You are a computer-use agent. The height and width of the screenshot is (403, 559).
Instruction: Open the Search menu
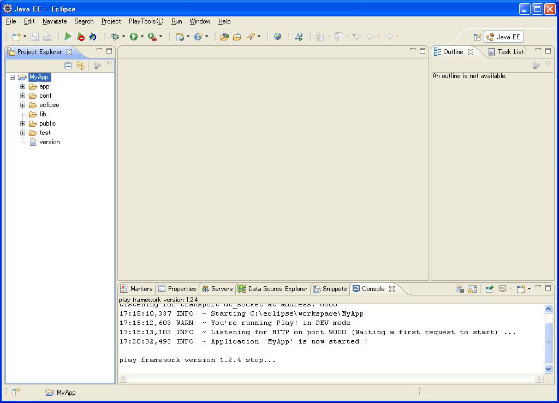84,21
